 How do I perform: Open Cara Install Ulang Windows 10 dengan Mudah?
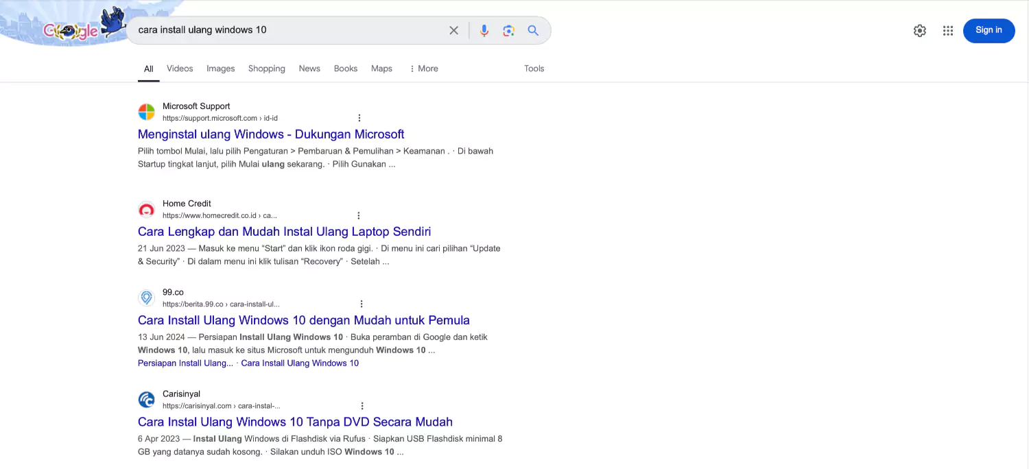(x=304, y=320)
